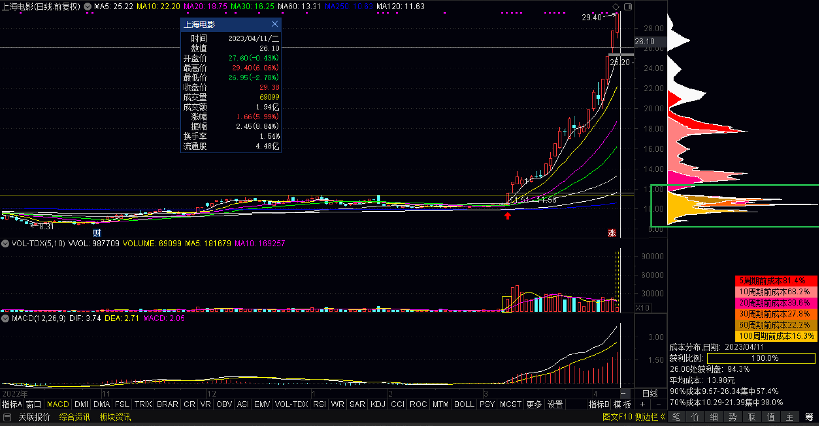
Task: Select the OBV indicator tab
Action: click(x=224, y=404)
